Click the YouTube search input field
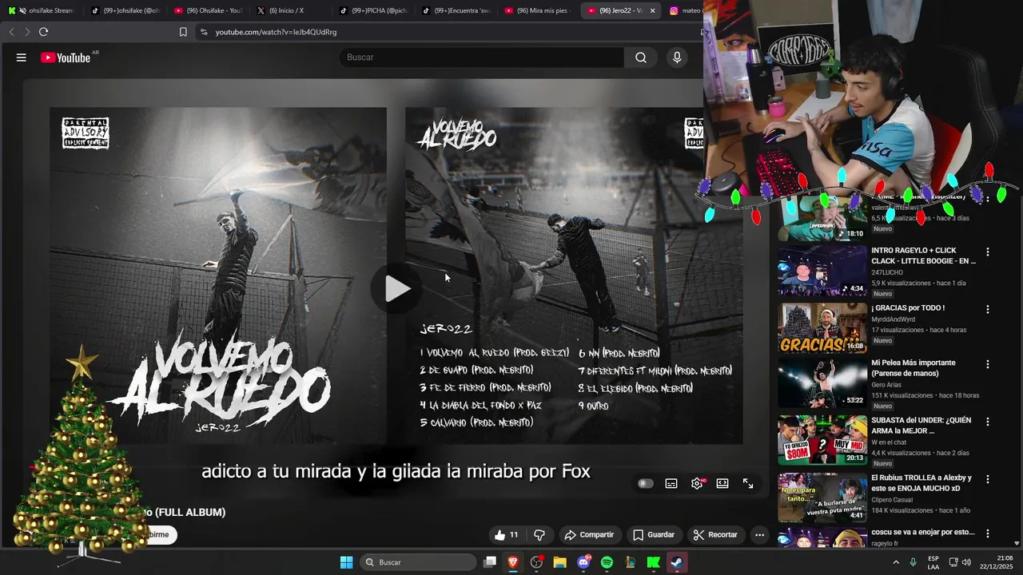Screen dimensions: 1023x575 coord(482,57)
